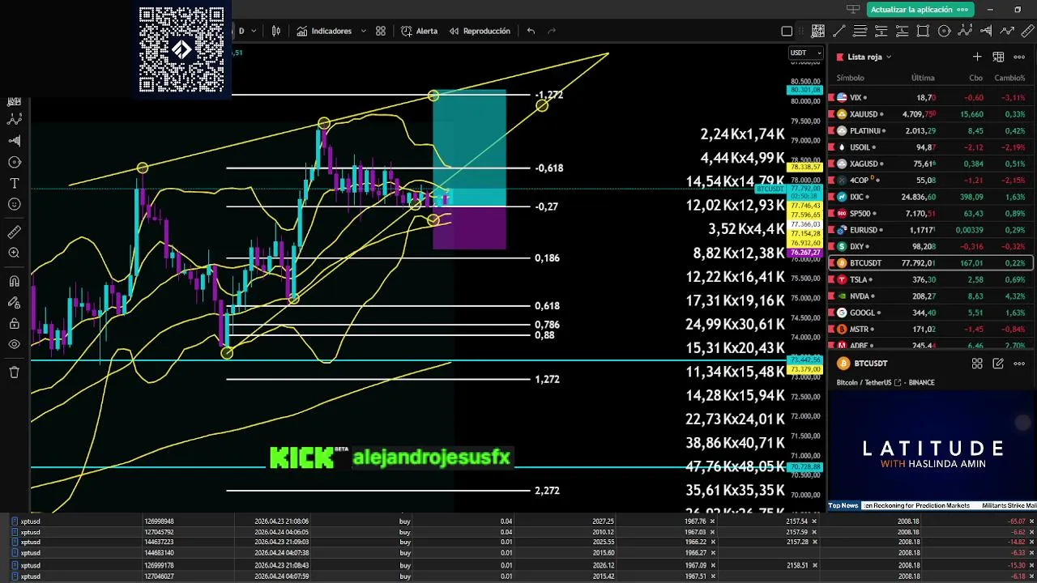1037x583 pixels.
Task: Select the measure ruler in left sidebar
Action: pyautogui.click(x=14, y=232)
